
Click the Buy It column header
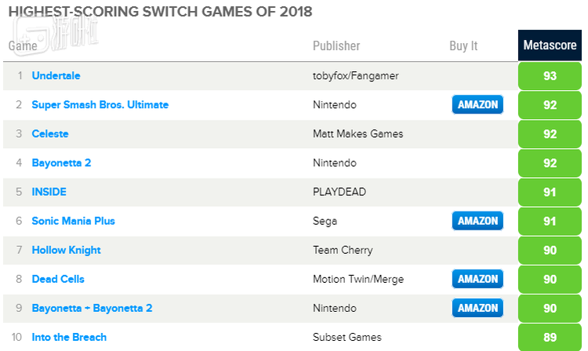(463, 46)
